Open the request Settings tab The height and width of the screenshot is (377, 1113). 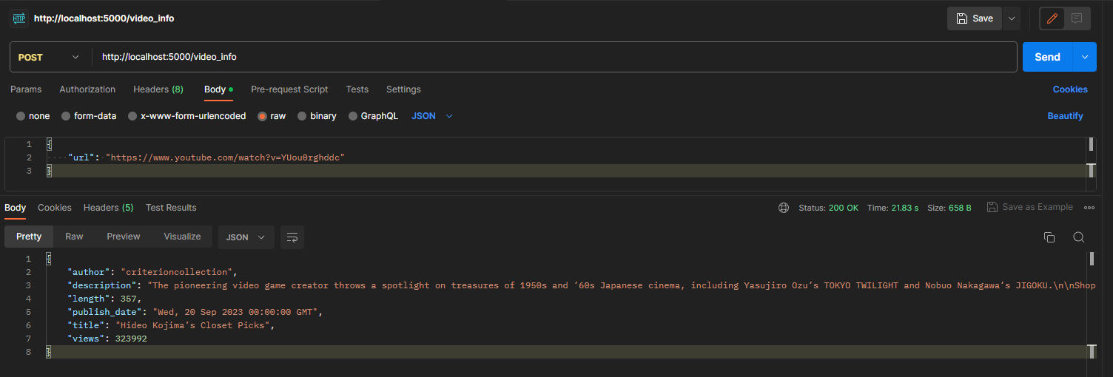point(403,89)
